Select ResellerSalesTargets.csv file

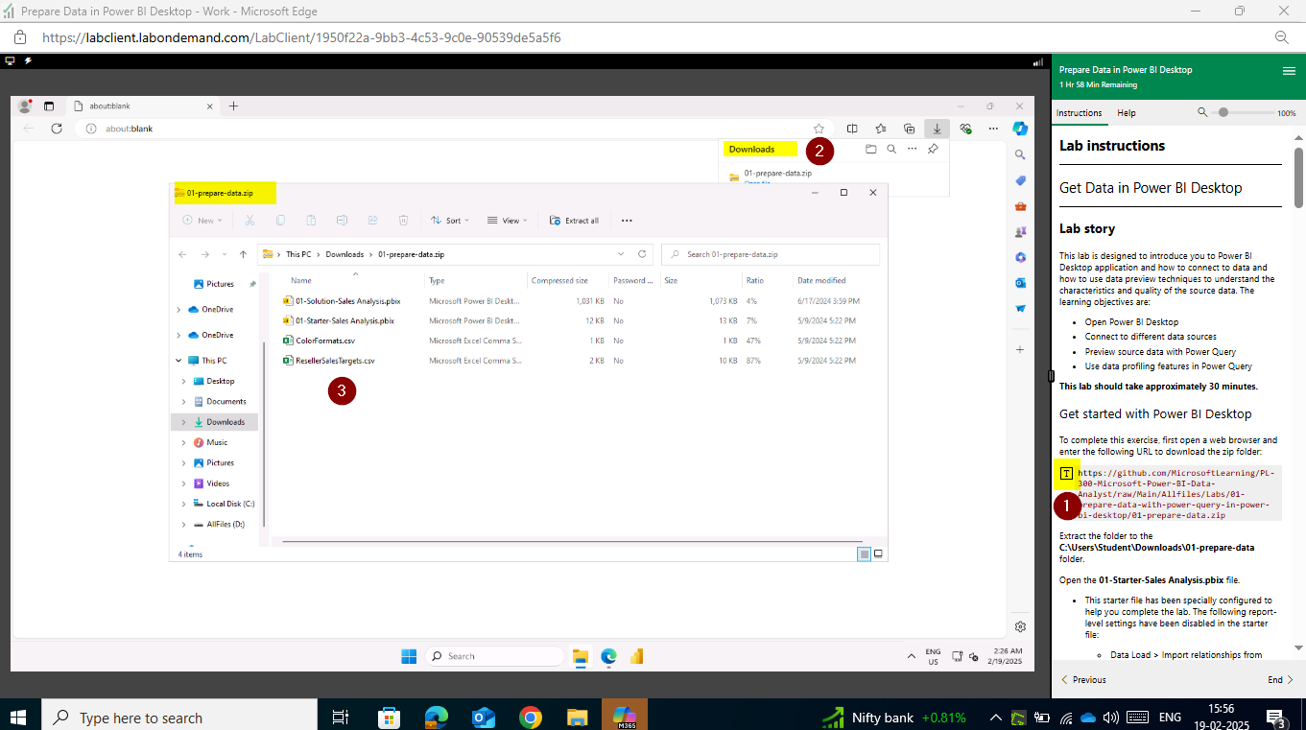335,361
